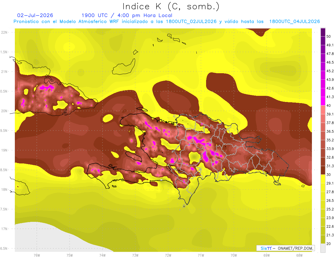This screenshot has height=259, width=336.
Task: Click the '37.8' colorbar value
Action: tap(330, 123)
